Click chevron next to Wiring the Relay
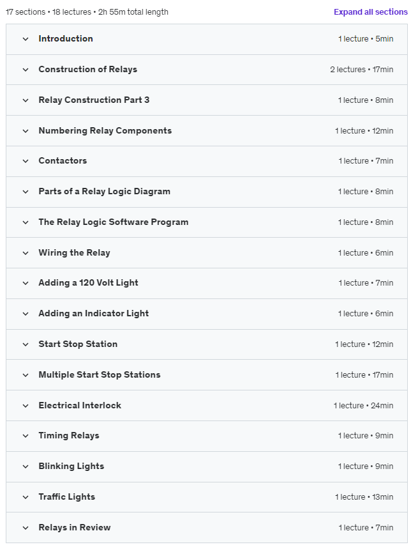 pyautogui.click(x=26, y=253)
